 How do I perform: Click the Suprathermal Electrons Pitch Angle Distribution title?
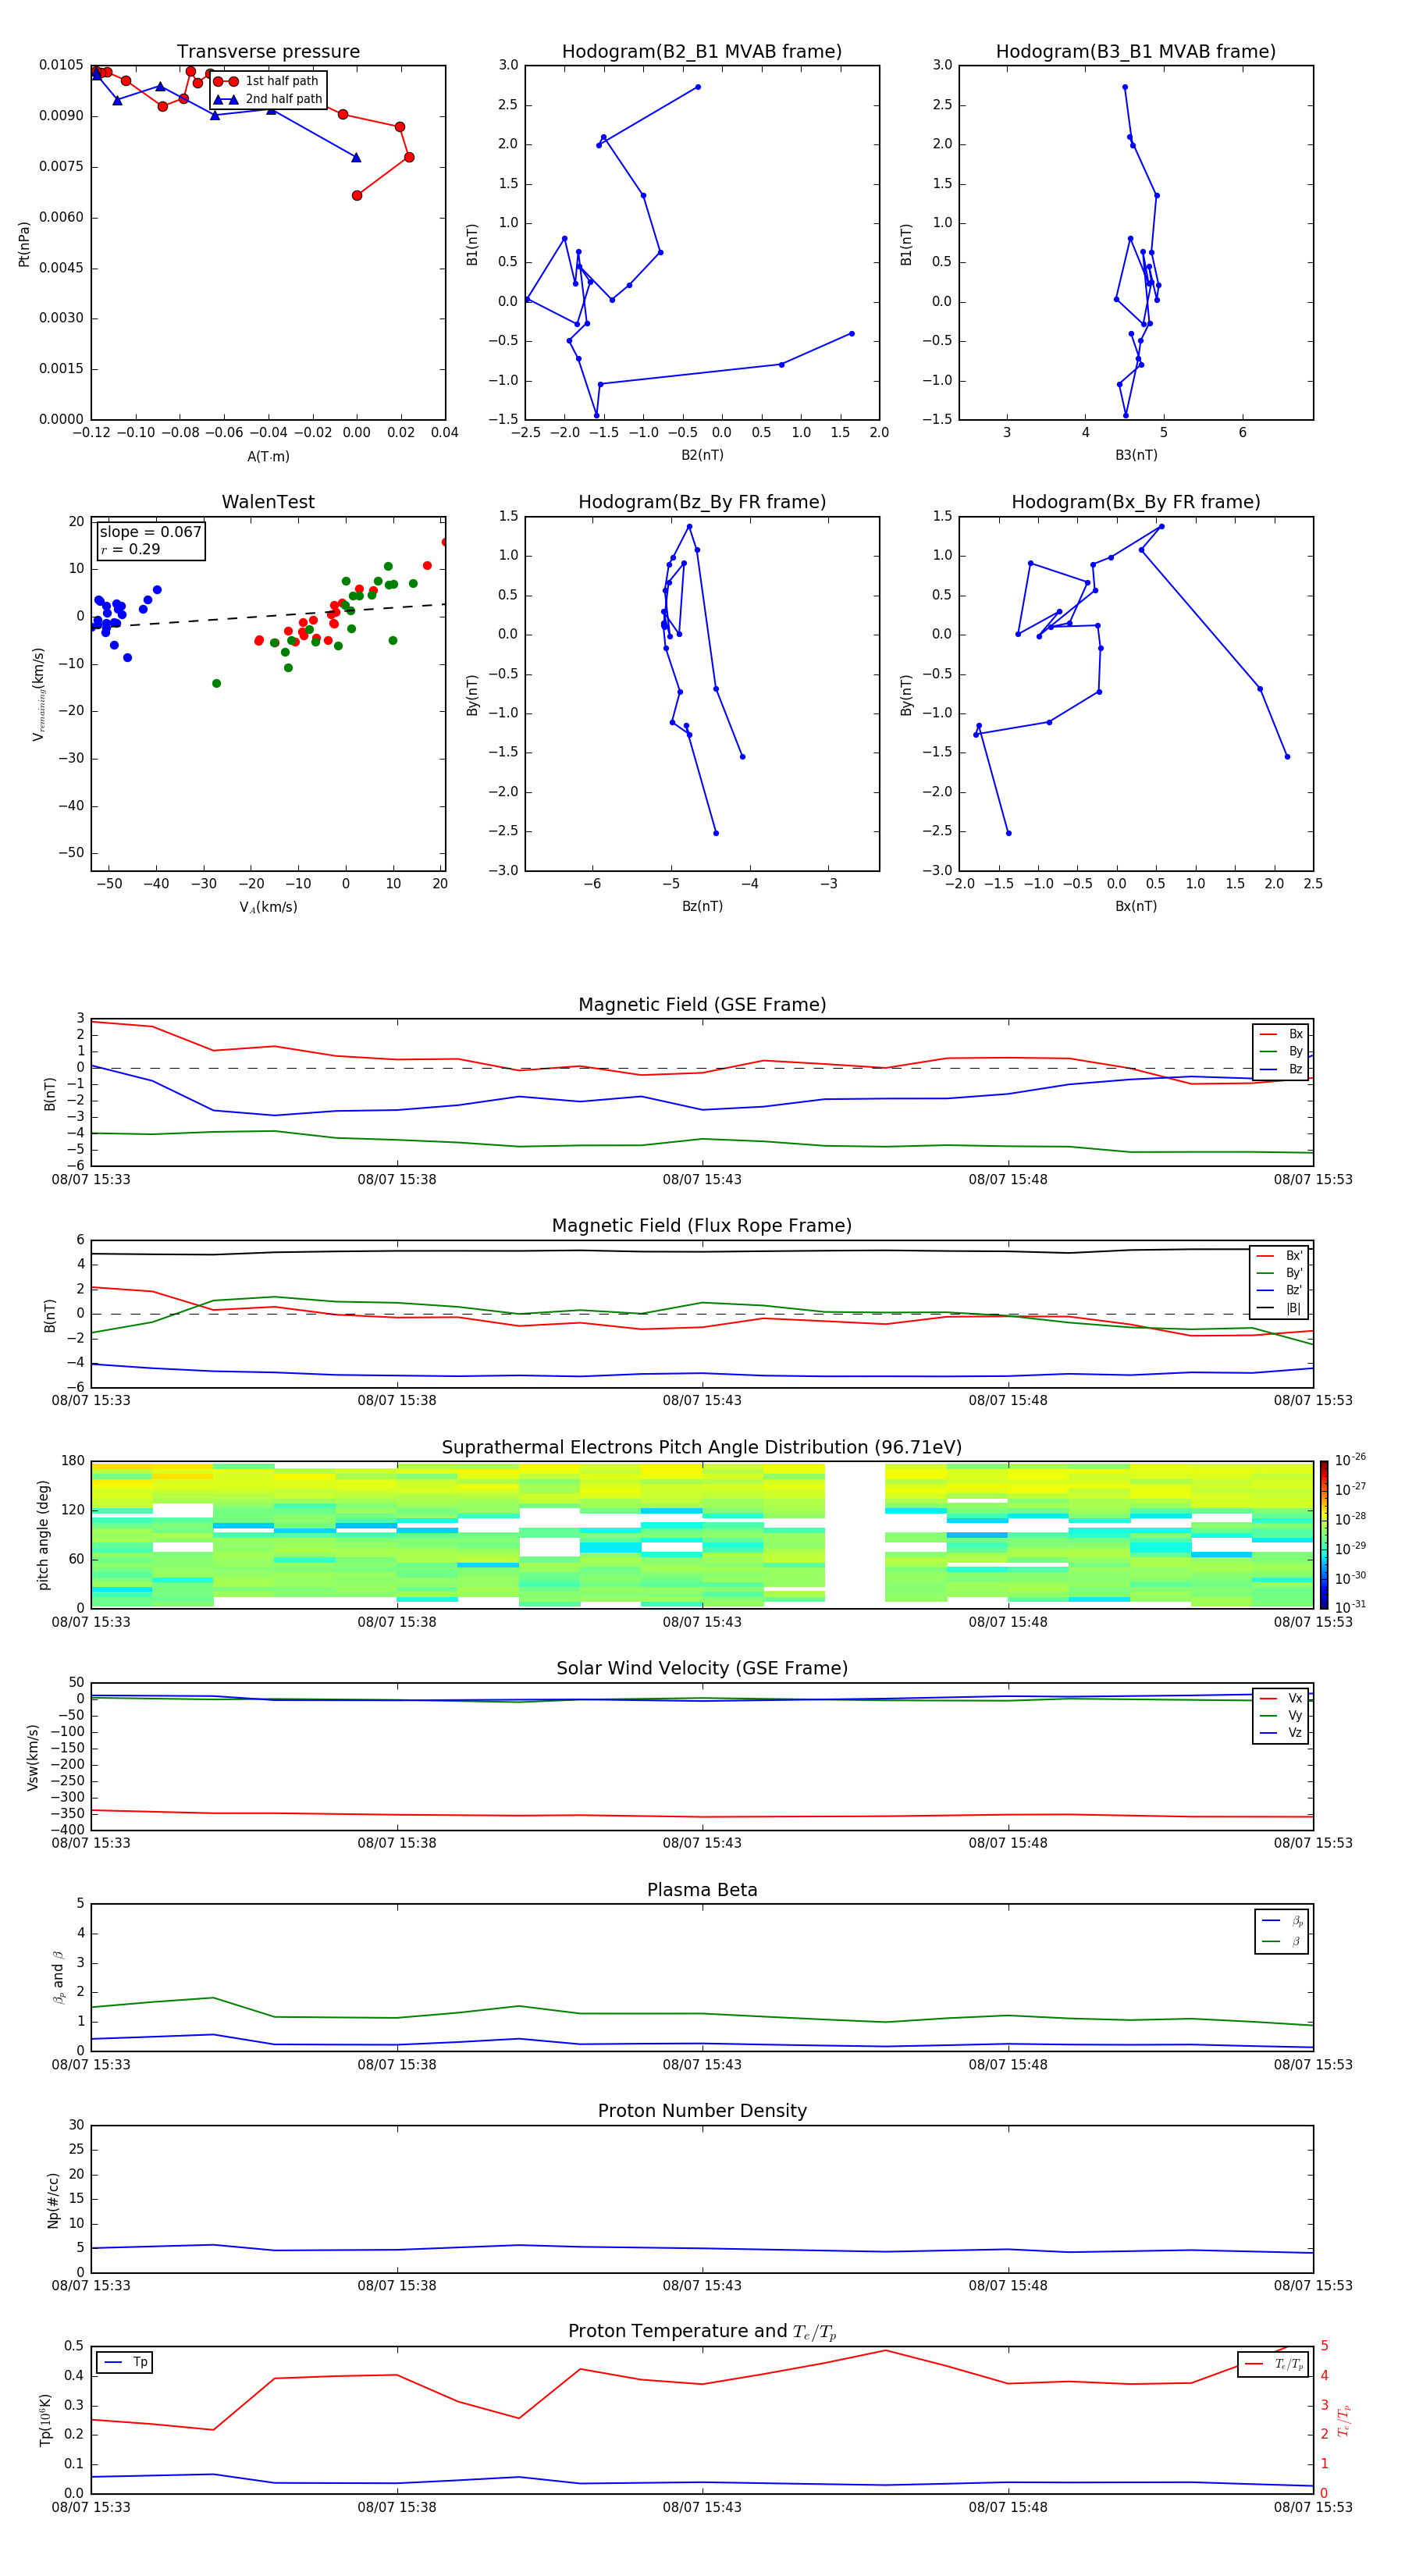pyautogui.click(x=702, y=1448)
